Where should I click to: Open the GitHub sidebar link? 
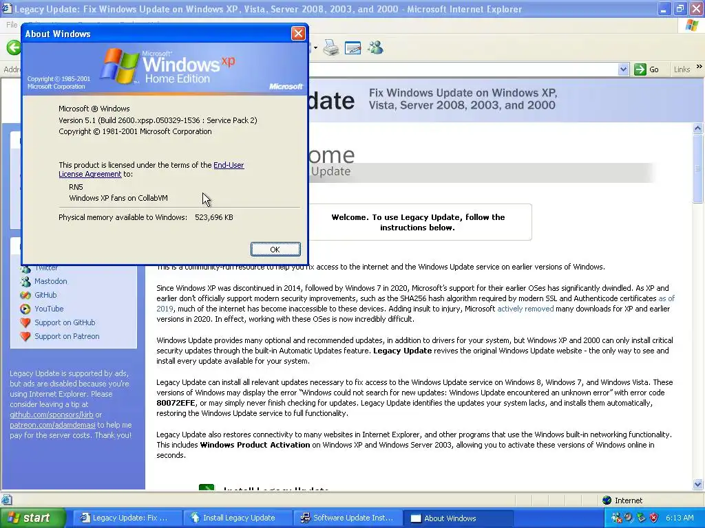[45, 295]
